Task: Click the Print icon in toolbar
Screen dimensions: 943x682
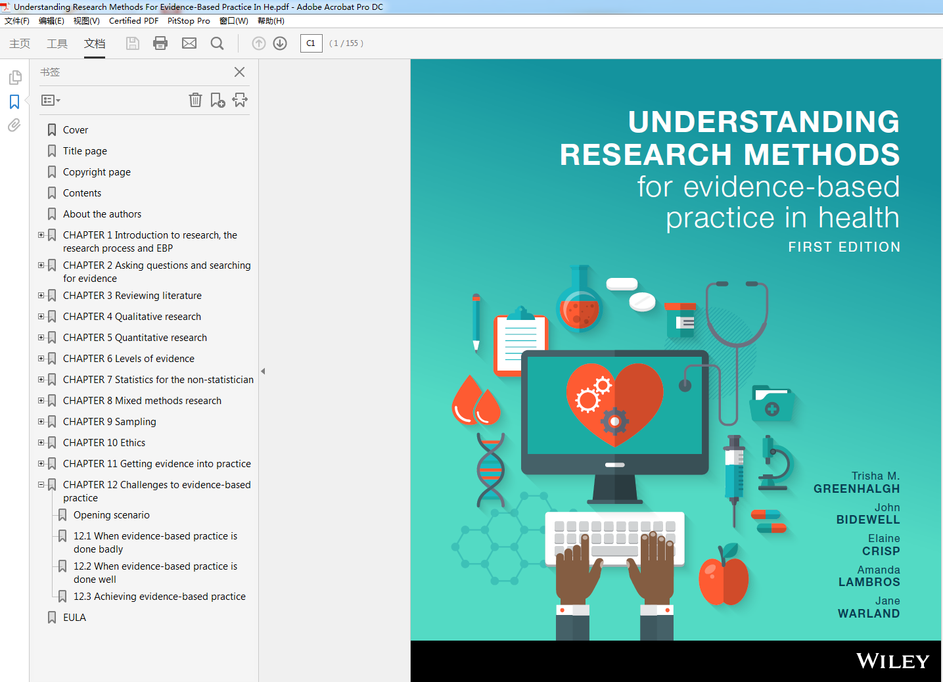Action: (x=160, y=43)
